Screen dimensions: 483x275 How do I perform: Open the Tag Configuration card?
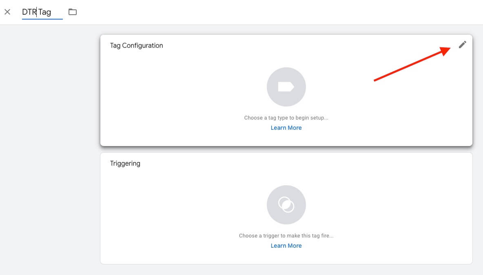click(x=286, y=90)
